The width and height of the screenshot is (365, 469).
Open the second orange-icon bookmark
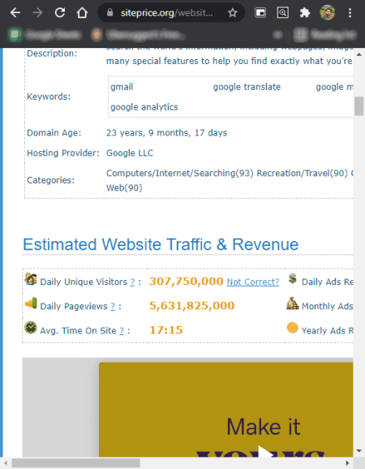tap(139, 35)
